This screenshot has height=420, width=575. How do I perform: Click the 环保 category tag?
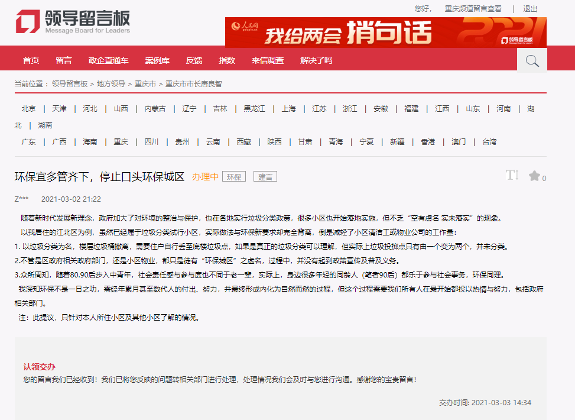(x=234, y=177)
